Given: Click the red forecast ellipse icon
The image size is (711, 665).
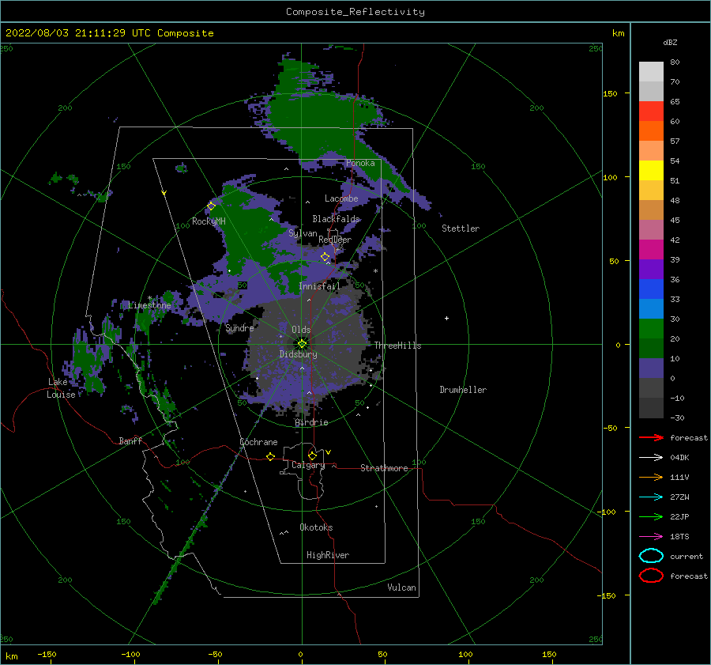Looking at the screenshot, I should tap(651, 576).
